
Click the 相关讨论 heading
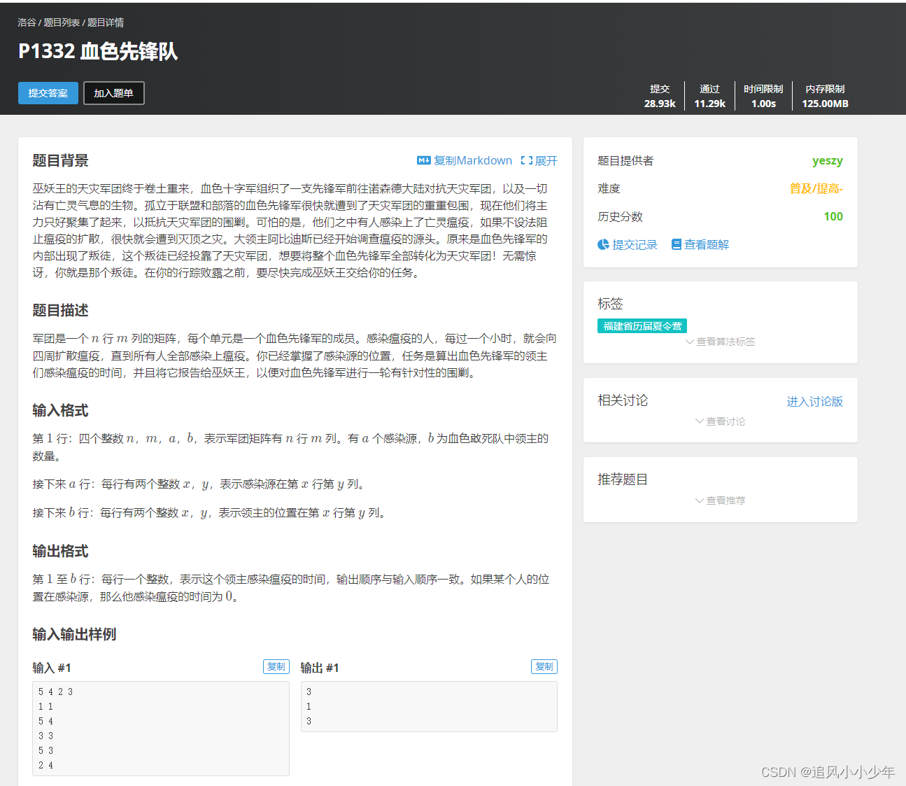623,400
